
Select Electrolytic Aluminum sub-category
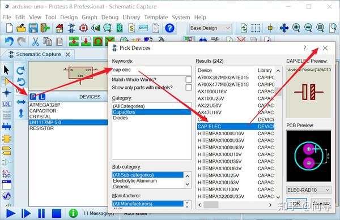point(148,181)
